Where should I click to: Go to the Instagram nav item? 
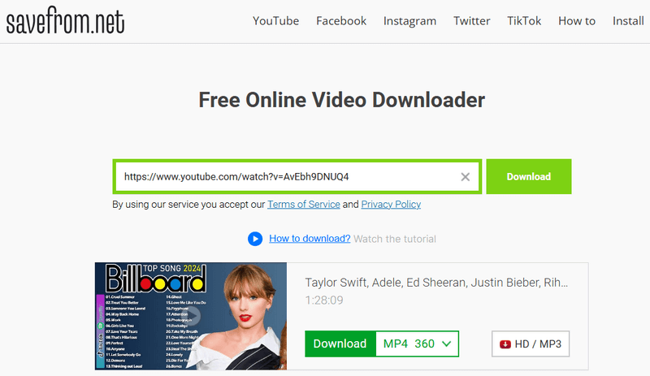[409, 21]
